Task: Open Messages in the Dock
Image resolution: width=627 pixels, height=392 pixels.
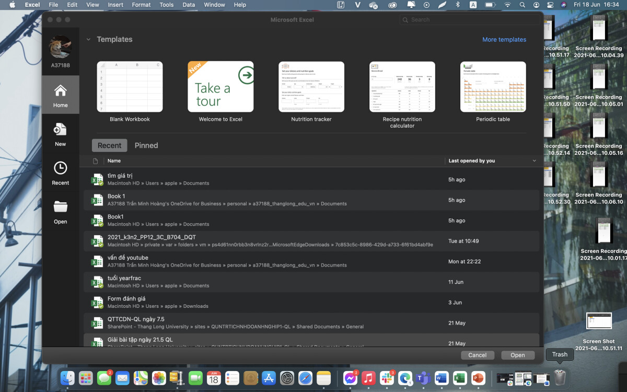Action: (104, 378)
